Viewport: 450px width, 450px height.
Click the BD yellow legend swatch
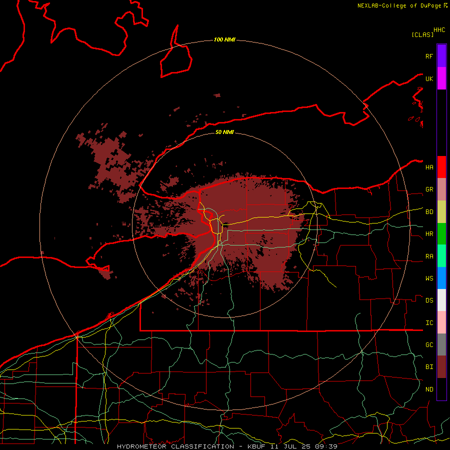pos(441,212)
